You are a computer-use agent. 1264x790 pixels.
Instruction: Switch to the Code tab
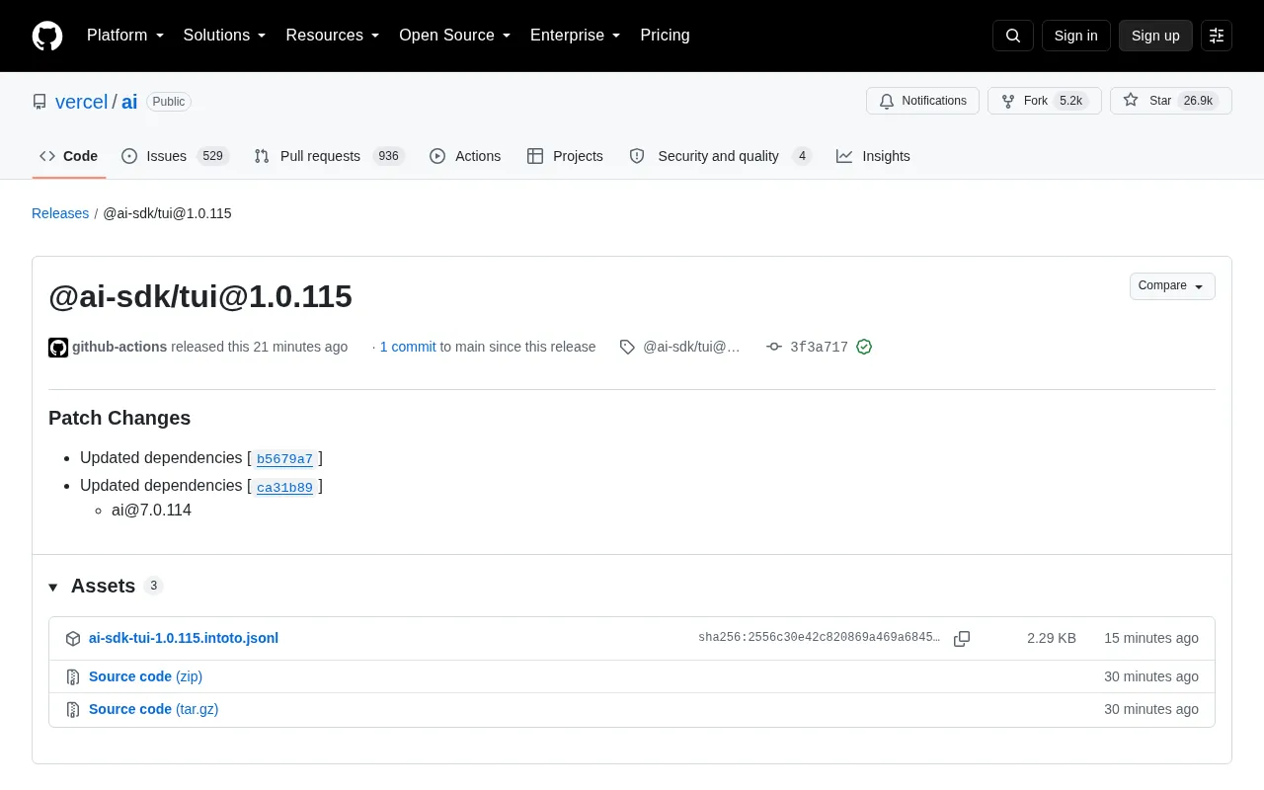(69, 156)
